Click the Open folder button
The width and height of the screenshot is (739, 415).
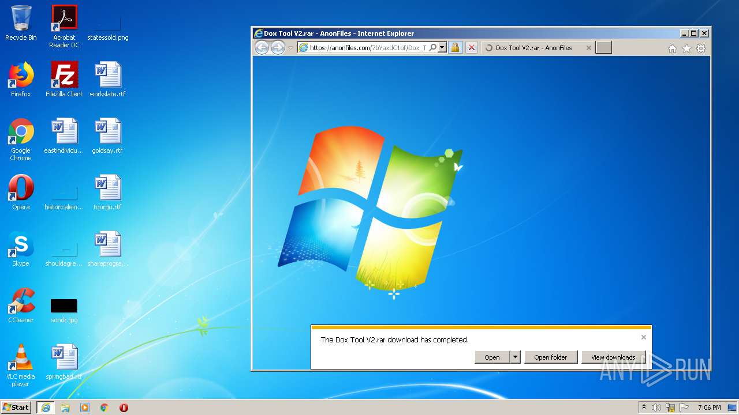[x=550, y=357]
